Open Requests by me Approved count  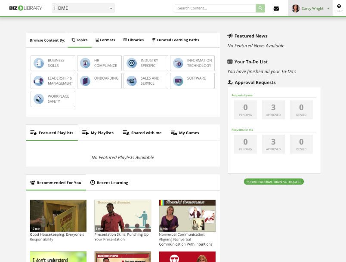273,110
